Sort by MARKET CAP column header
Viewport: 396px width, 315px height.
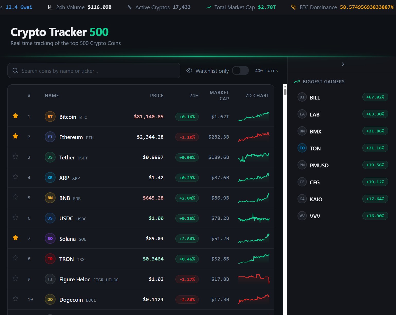pos(219,95)
